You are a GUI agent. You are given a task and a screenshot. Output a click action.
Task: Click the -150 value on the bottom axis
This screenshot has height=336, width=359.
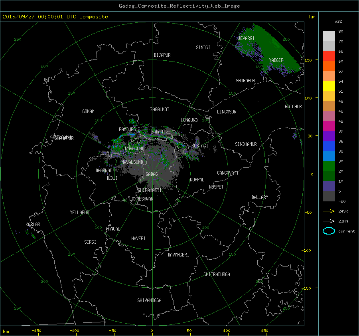[x=36, y=330]
